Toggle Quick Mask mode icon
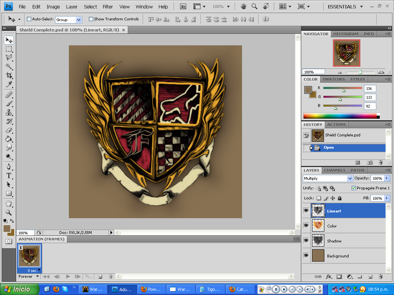The image size is (394, 295). click(x=8, y=241)
